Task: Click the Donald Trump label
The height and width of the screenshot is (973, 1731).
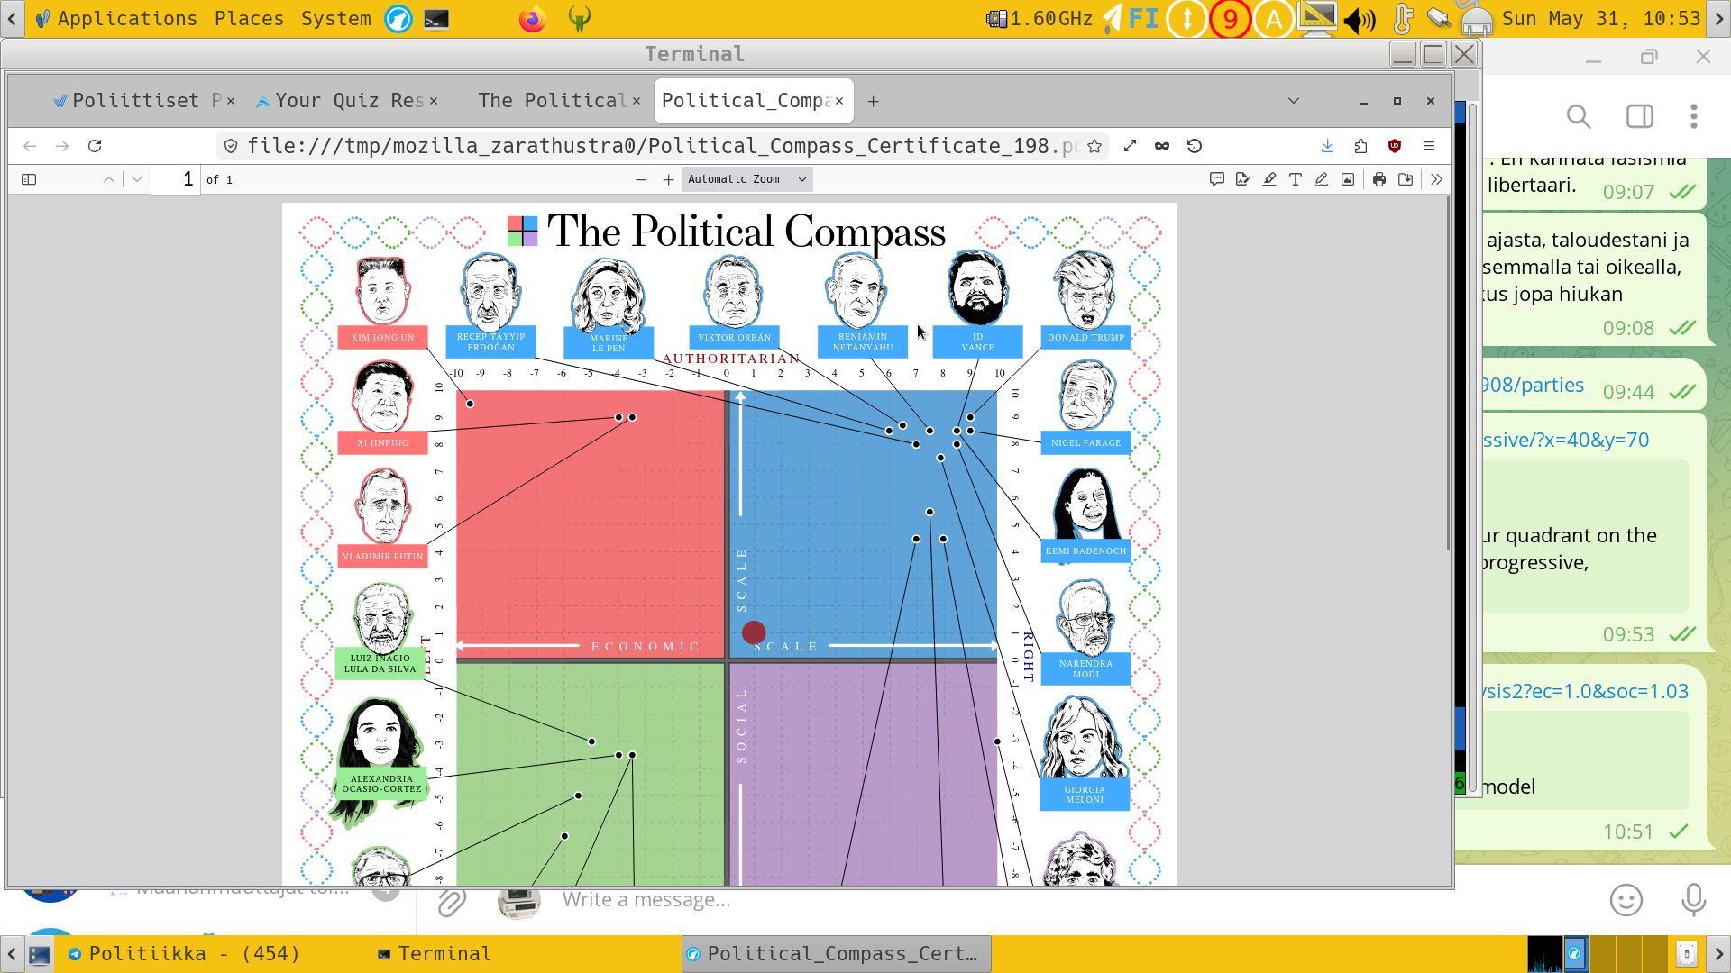Action: [1085, 338]
